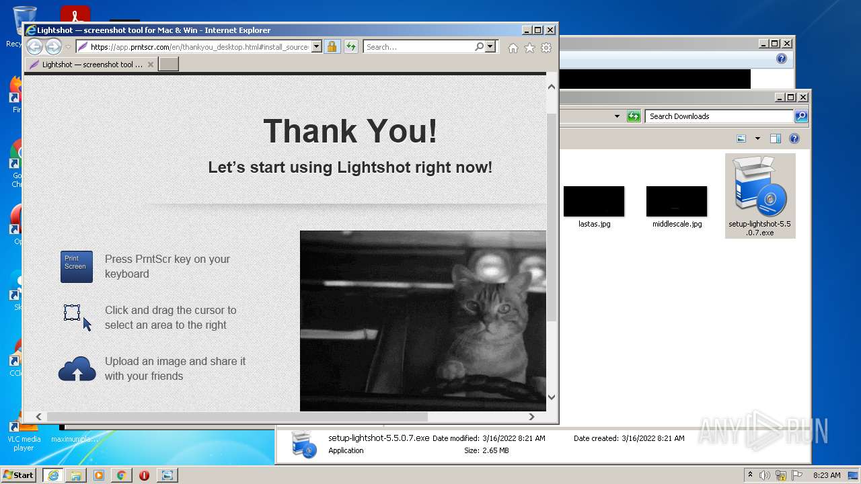Screen dimensions: 861x484
Task: Click the selection area cursor icon
Action: click(x=77, y=317)
